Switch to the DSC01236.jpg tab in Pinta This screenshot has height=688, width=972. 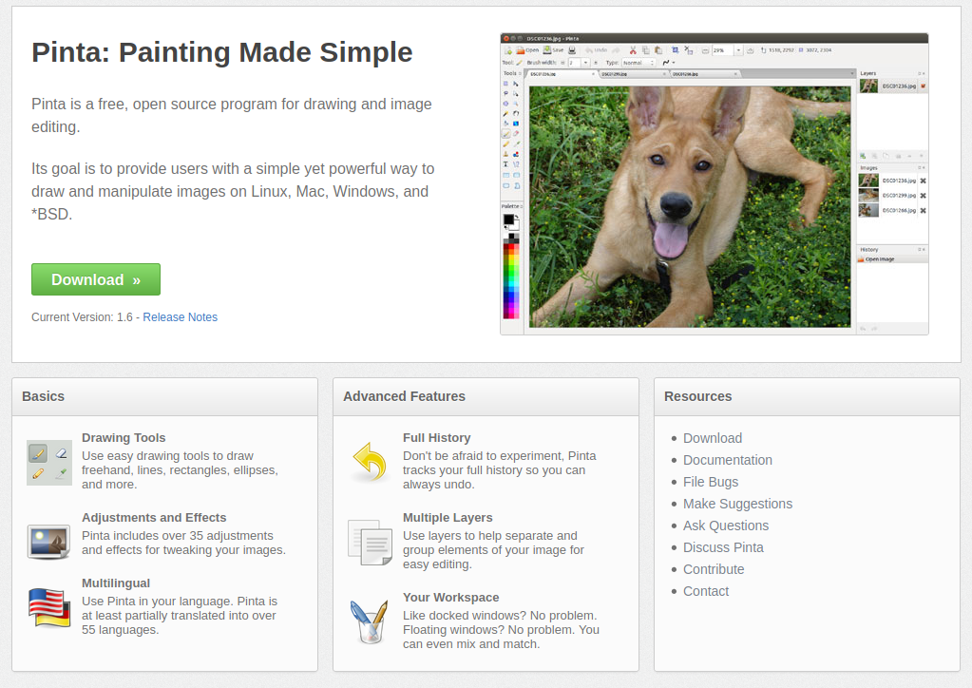562,74
